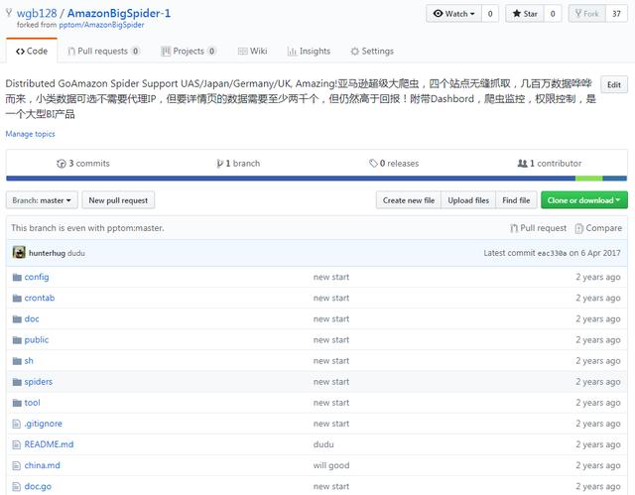The height and width of the screenshot is (495, 635).
Task: Open the latest commit eac330a
Action: click(x=552, y=253)
